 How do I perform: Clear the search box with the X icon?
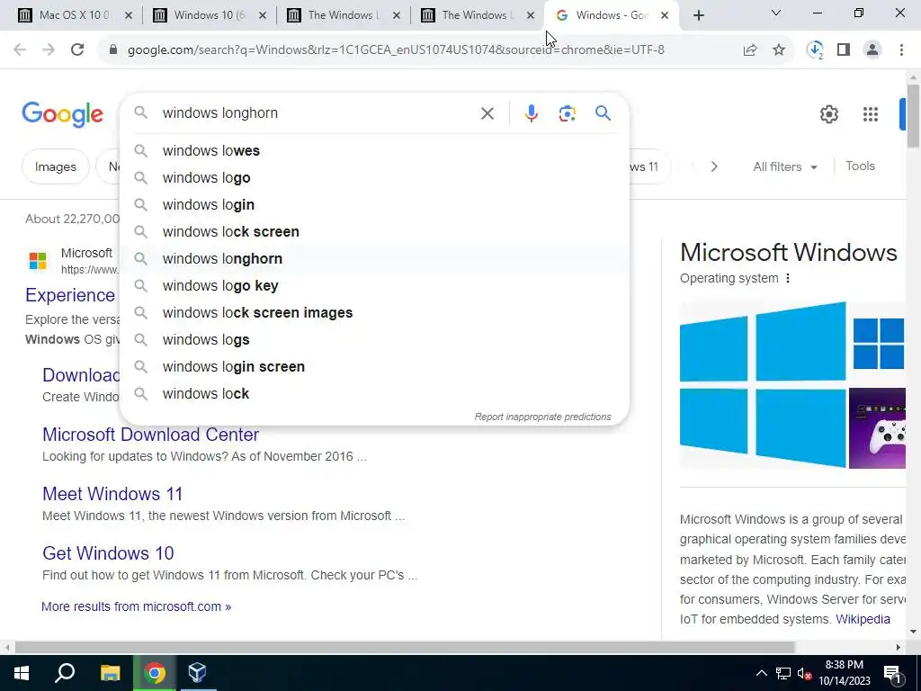(x=487, y=113)
